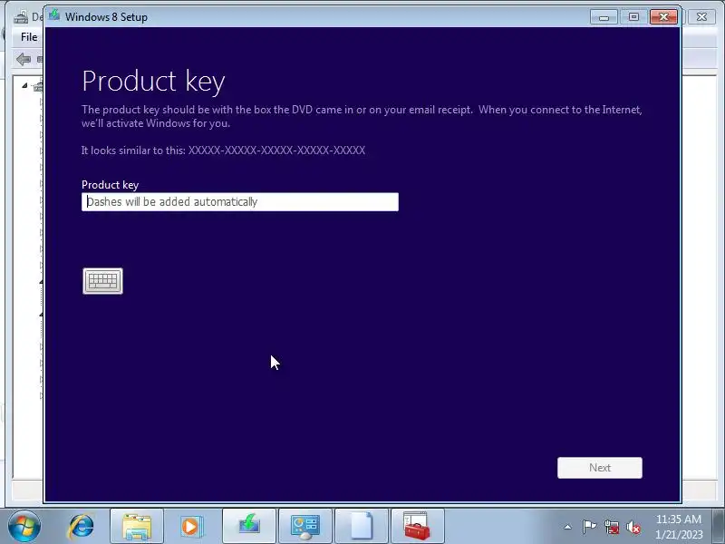This screenshot has width=725, height=544.
Task: Minimize the Windows 8 Setup window
Action: [604, 17]
